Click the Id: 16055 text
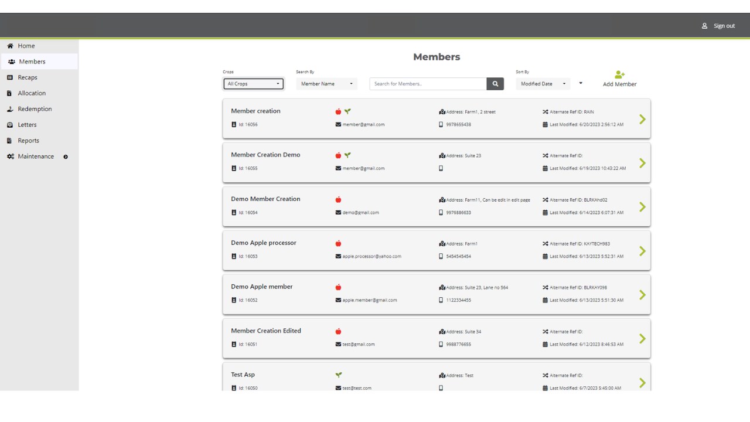Screen dimensions: 750x422 (x=248, y=168)
